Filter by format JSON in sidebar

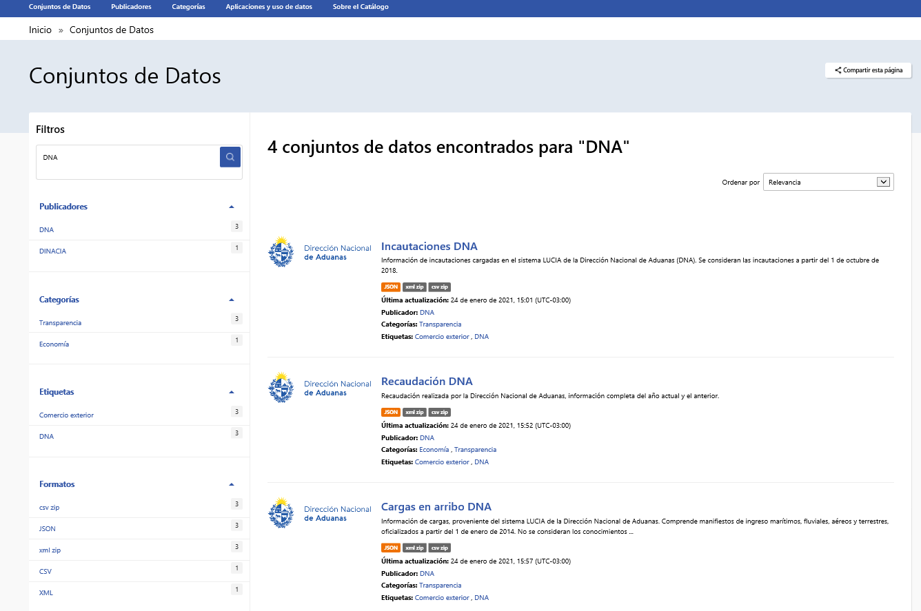pyautogui.click(x=48, y=529)
